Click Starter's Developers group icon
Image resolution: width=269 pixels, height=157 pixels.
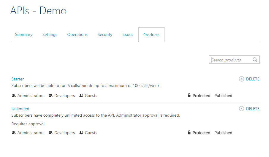point(50,96)
